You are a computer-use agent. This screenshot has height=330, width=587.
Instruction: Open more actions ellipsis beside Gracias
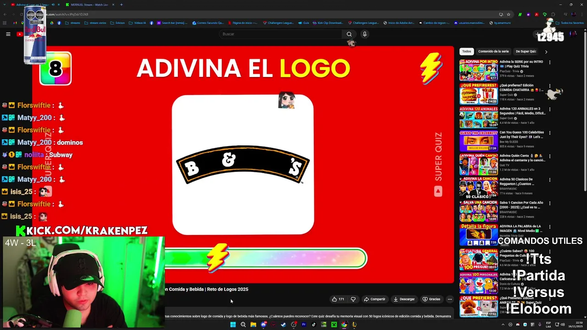(x=450, y=299)
